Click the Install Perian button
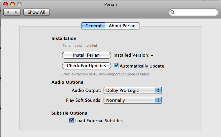221x137 pixels. pos(86,55)
